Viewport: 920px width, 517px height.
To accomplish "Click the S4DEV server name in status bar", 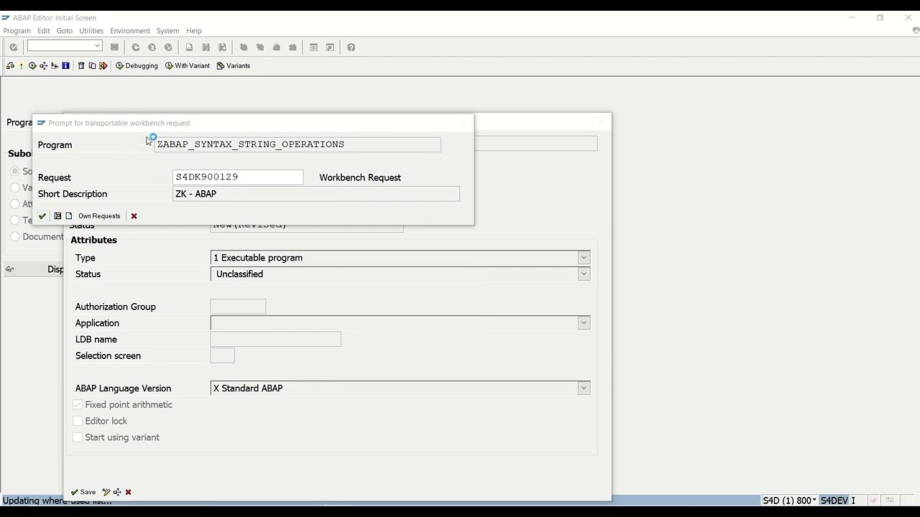I will (x=834, y=500).
